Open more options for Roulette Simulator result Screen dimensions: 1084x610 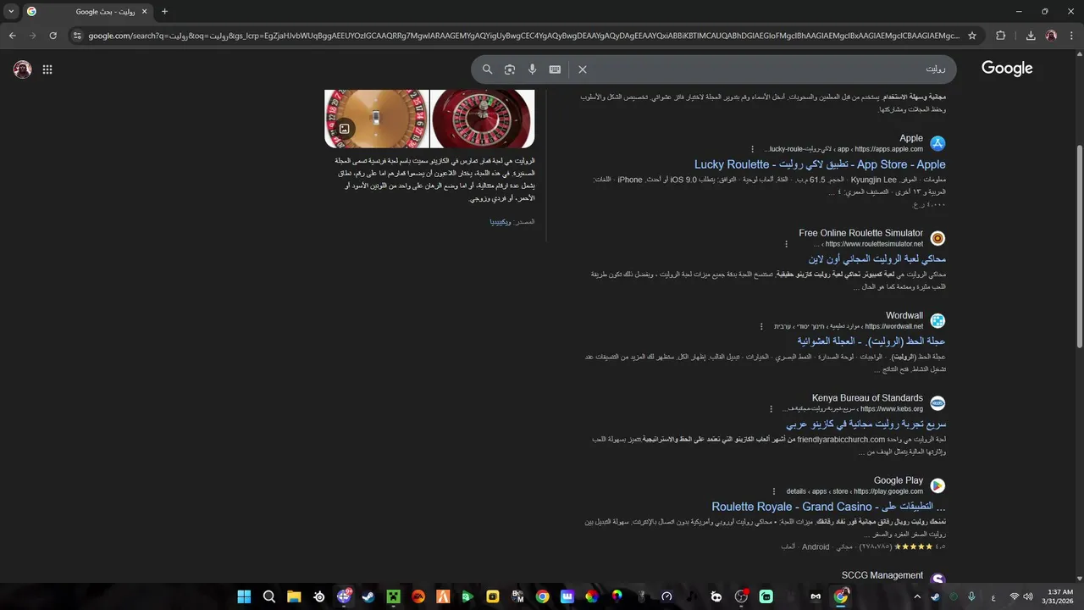click(x=786, y=244)
